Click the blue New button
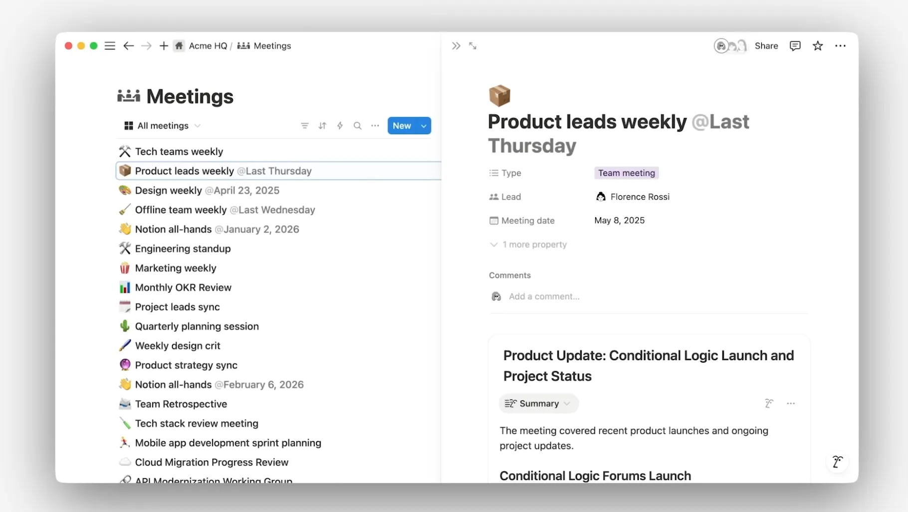The width and height of the screenshot is (908, 512). click(402, 126)
